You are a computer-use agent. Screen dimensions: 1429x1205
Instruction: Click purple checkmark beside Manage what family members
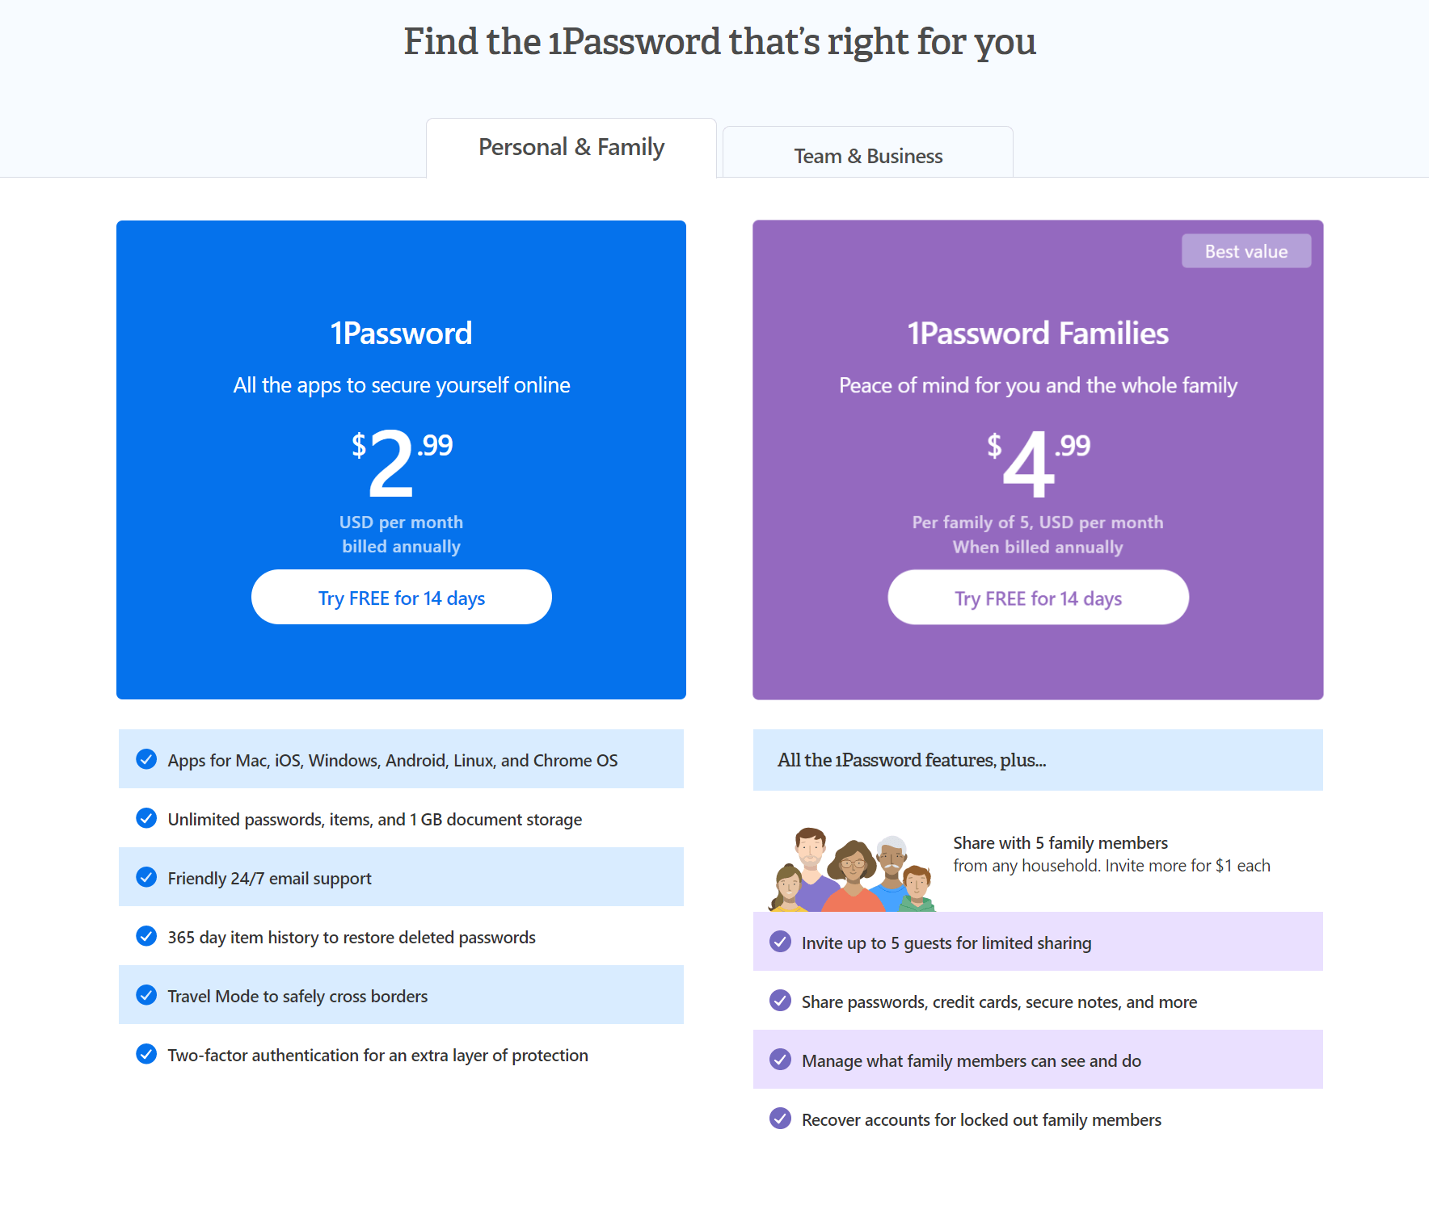[781, 1060]
